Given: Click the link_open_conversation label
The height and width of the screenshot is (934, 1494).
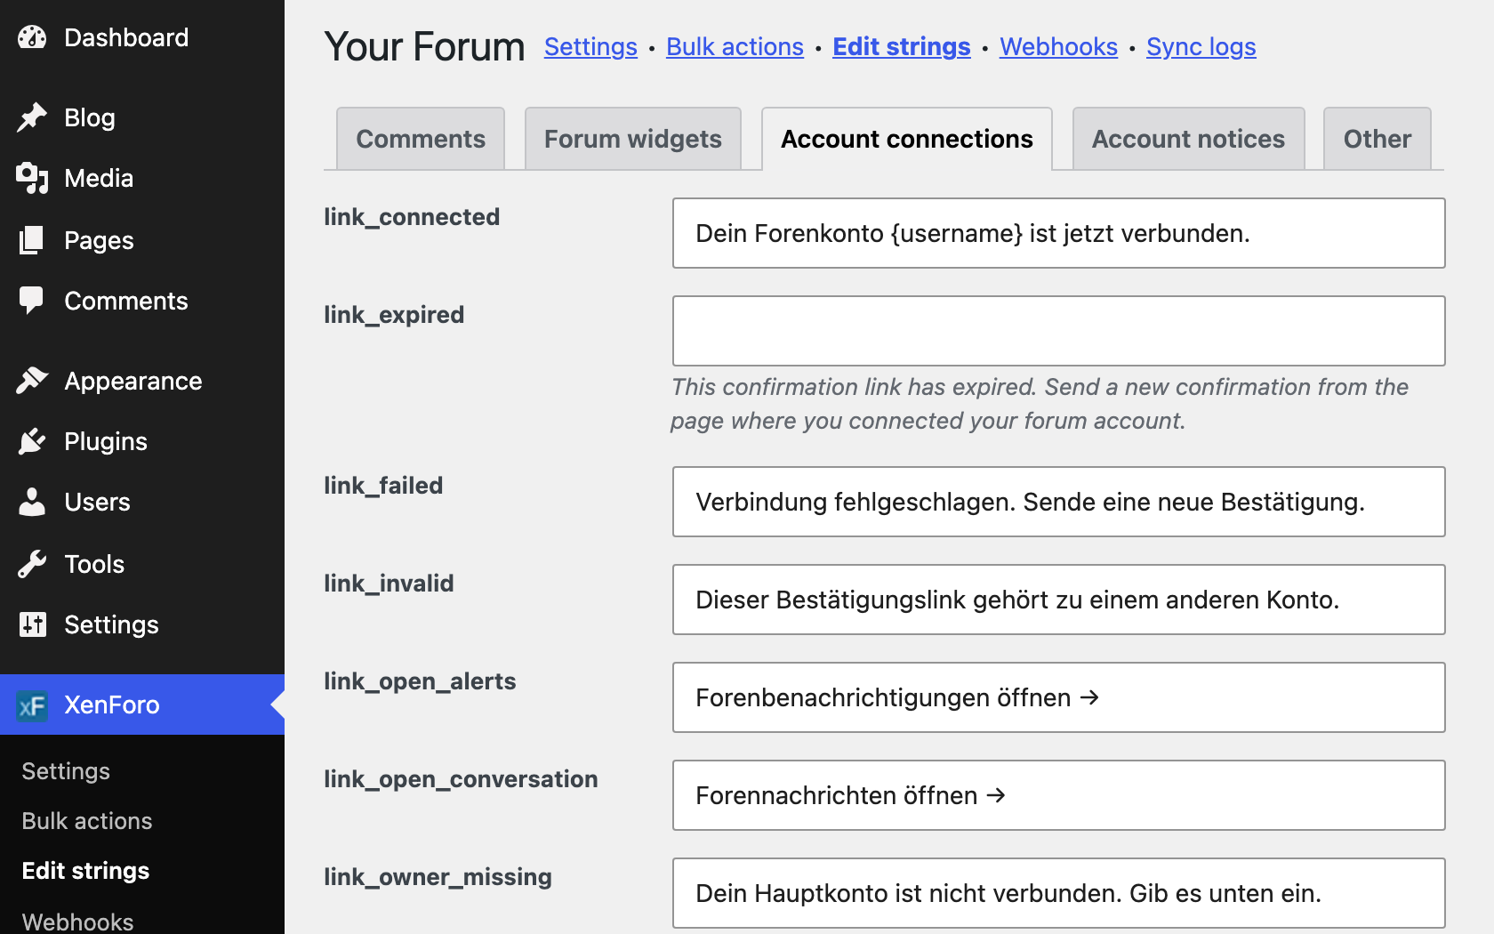Looking at the screenshot, I should click(x=461, y=779).
